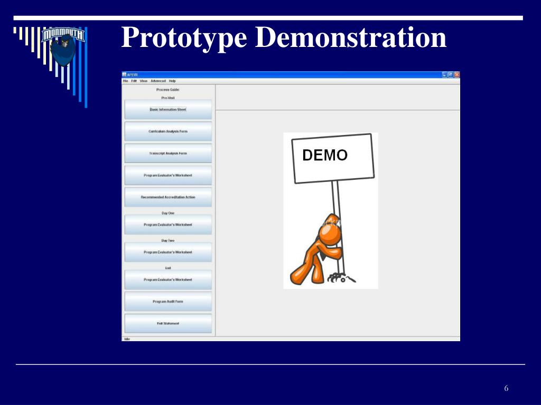
Task: Open the Day One Program Evaluator's Worksheet
Action: click(x=168, y=225)
